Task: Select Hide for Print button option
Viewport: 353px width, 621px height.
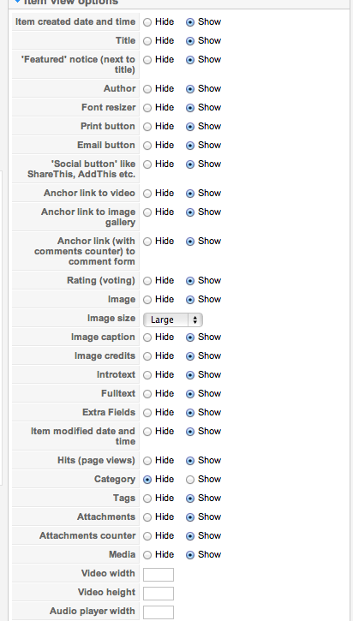Action: click(x=147, y=127)
